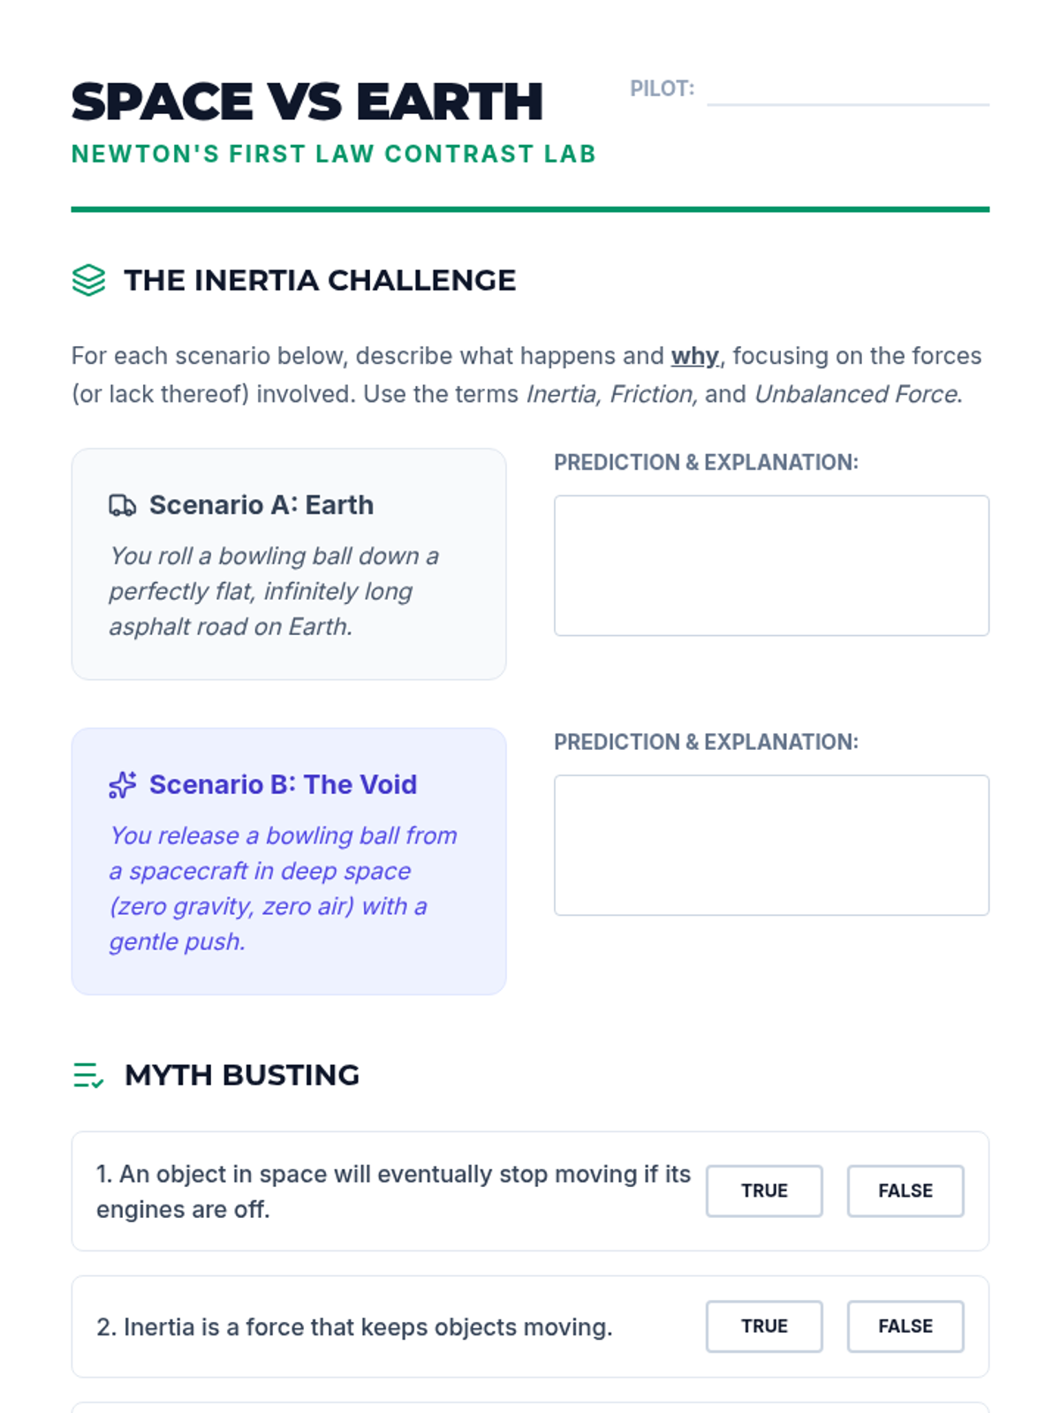Select FALSE for the inertia is a force statement

(x=905, y=1326)
